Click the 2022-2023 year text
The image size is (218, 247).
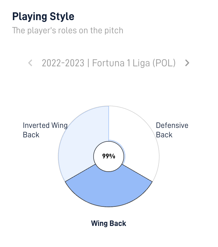click(x=63, y=63)
